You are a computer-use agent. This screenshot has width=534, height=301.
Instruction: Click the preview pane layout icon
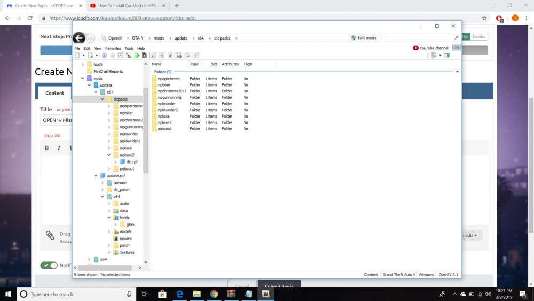click(447, 55)
